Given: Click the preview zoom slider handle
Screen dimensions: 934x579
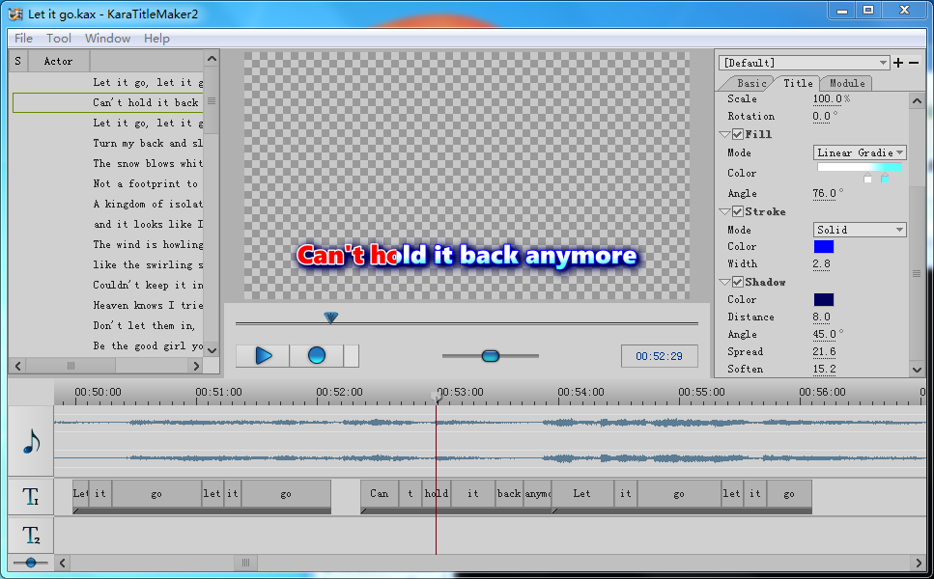Looking at the screenshot, I should 491,356.
